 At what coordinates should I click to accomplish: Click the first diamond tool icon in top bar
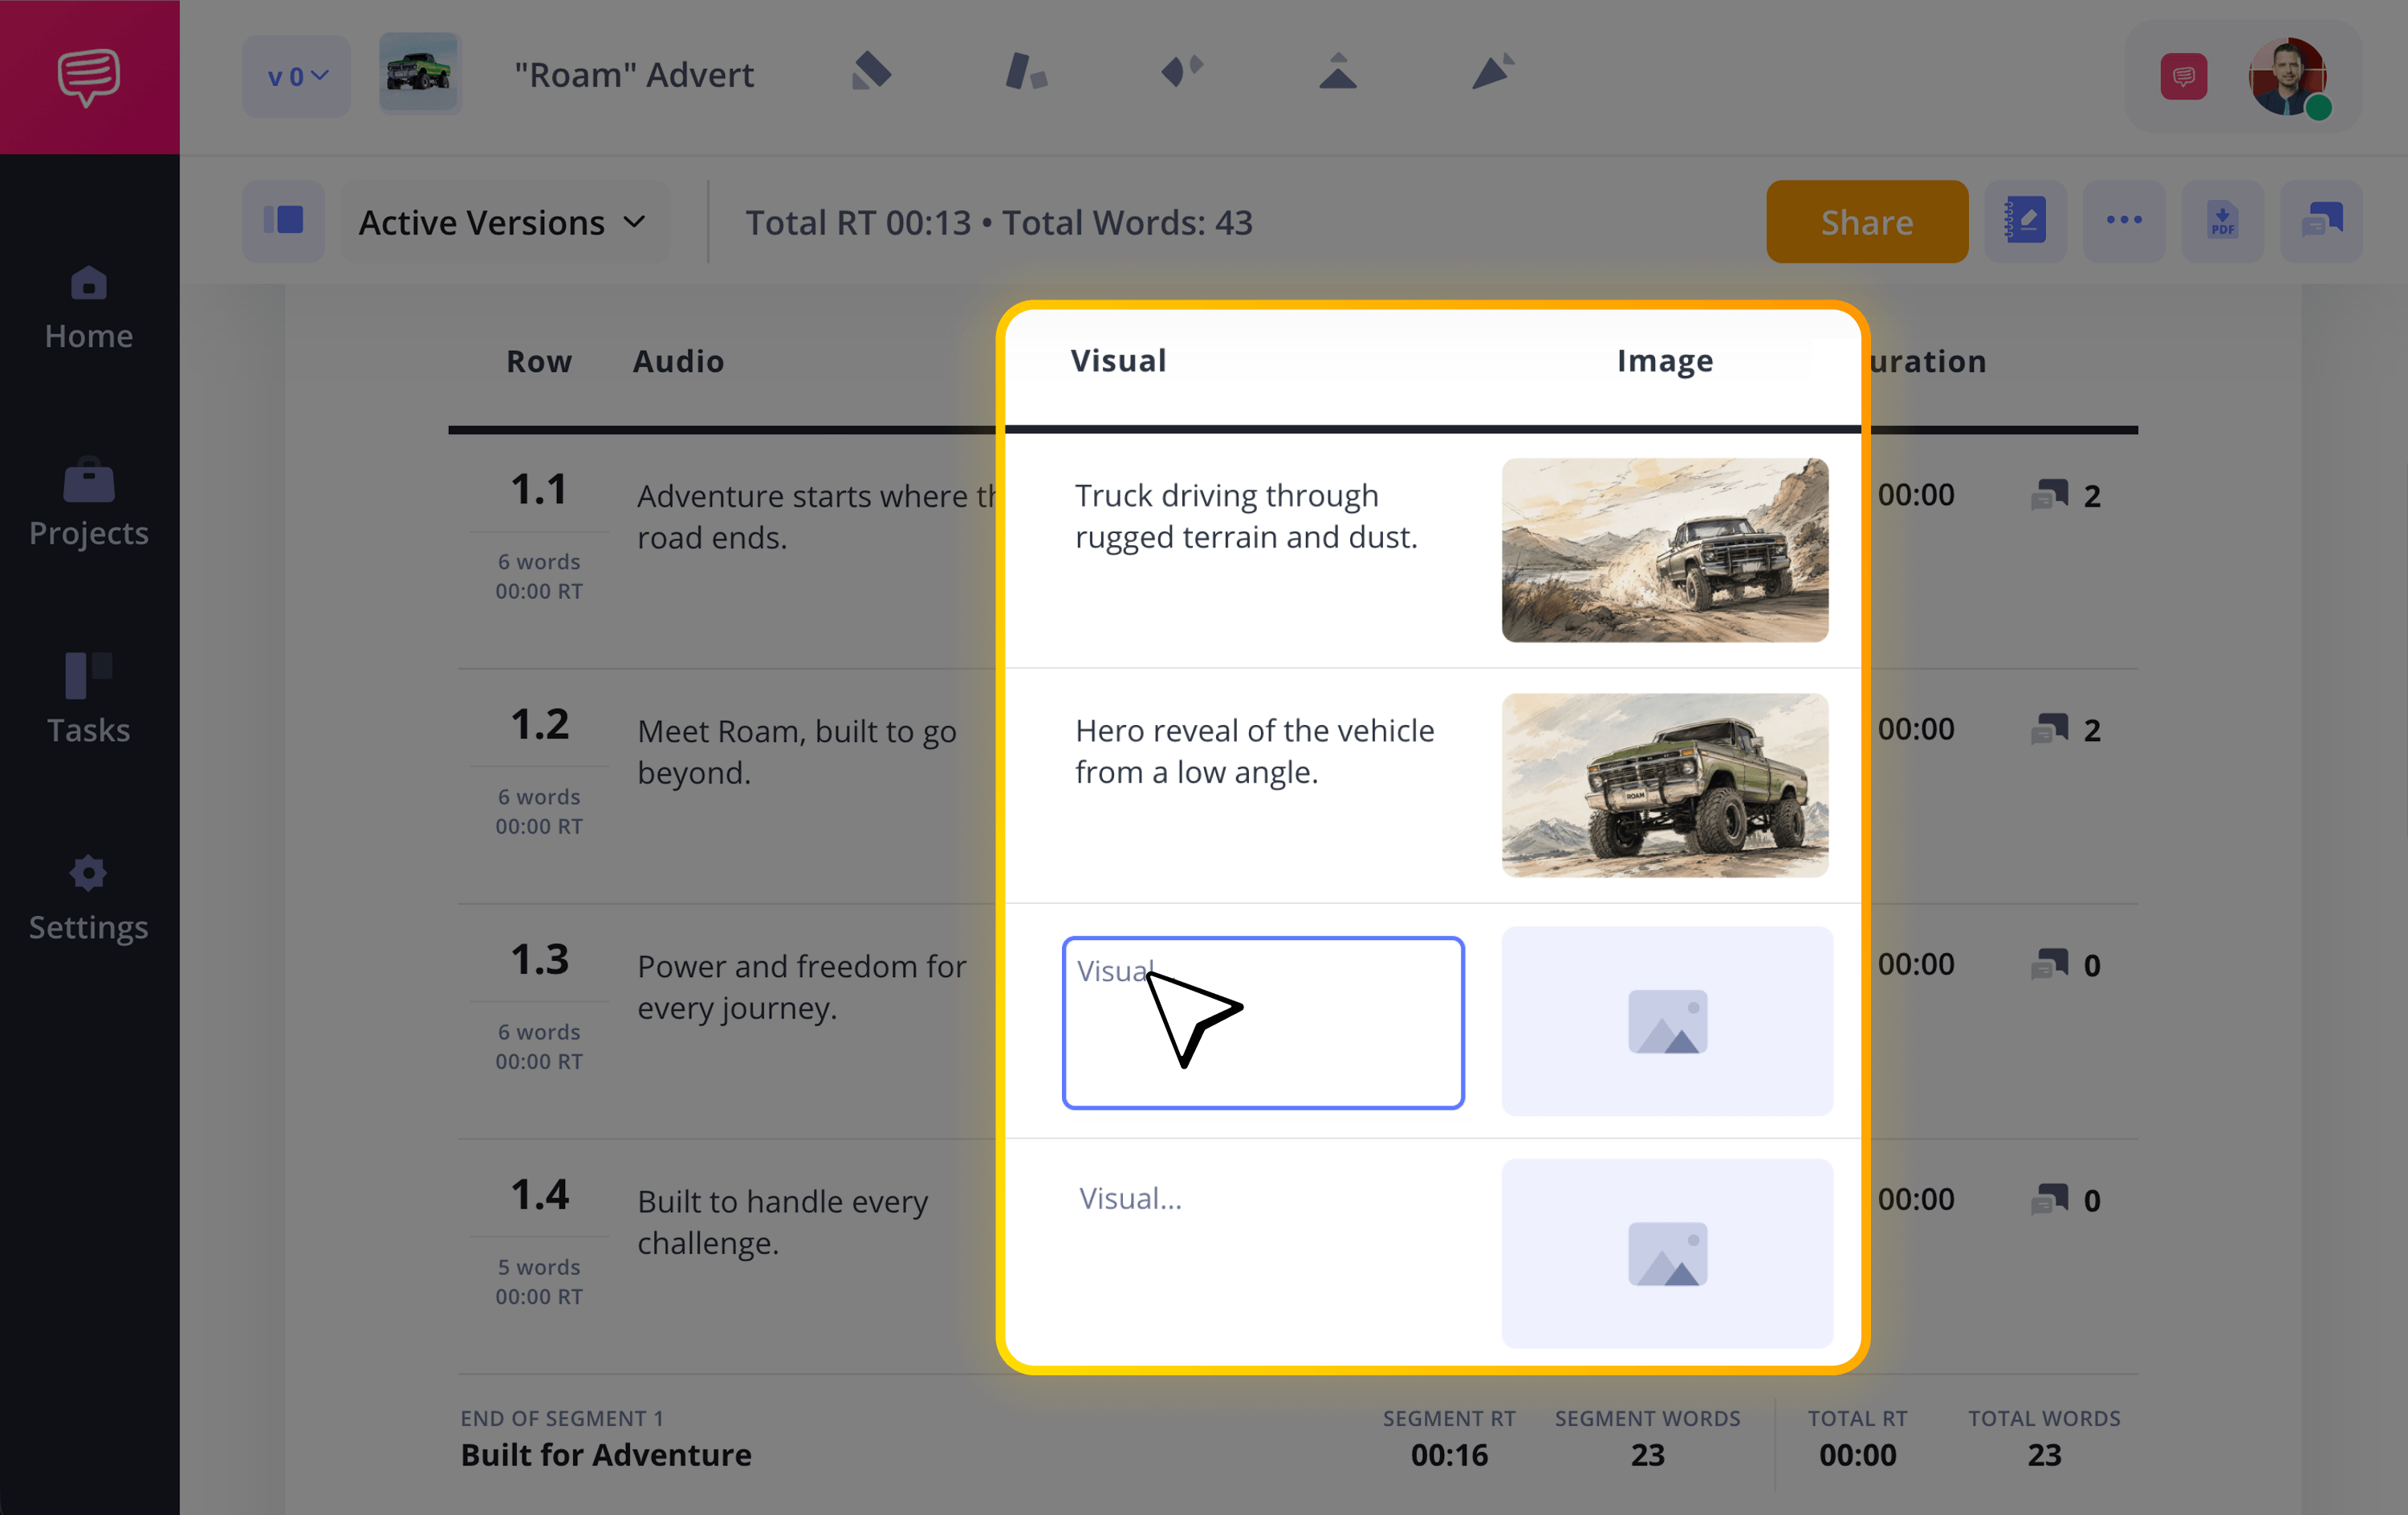[871, 72]
